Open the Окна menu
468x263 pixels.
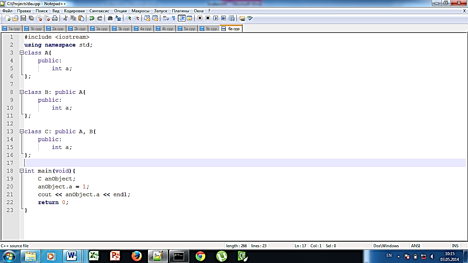(x=199, y=11)
